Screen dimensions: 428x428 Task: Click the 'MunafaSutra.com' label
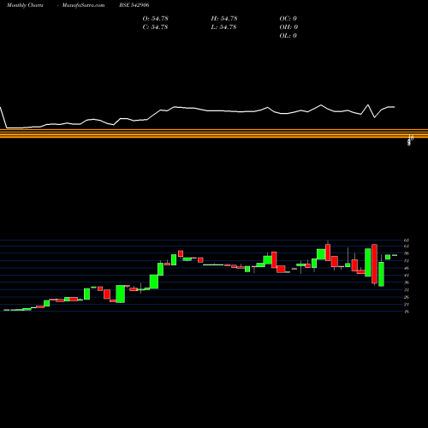pos(83,5)
